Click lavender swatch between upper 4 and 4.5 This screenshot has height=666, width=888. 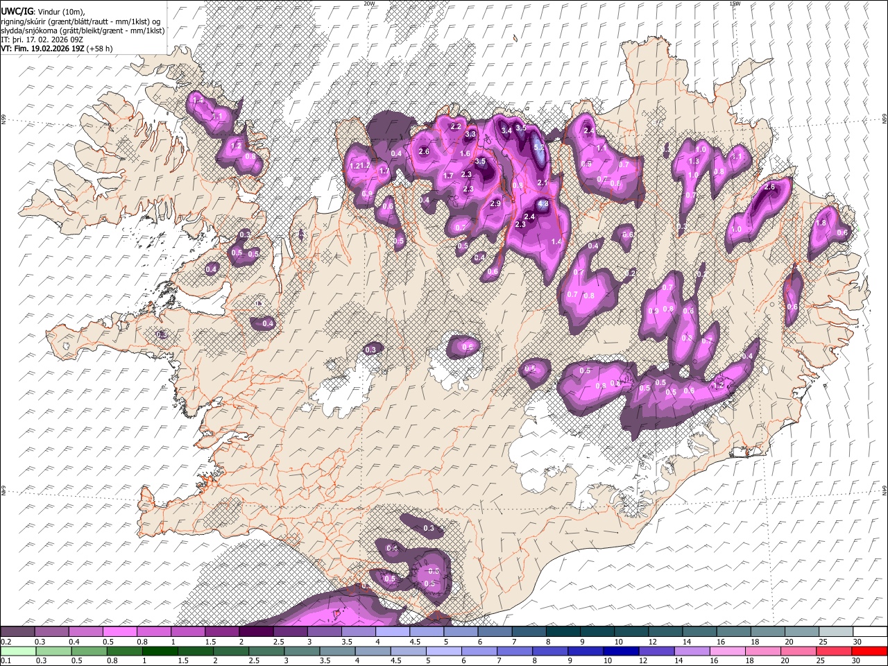[x=393, y=632]
